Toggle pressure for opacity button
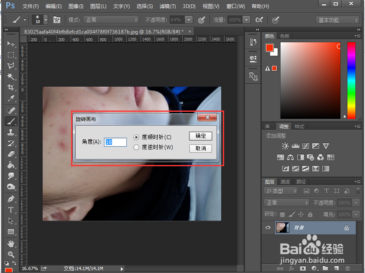Viewport: 365px width, 273px height. (x=202, y=20)
